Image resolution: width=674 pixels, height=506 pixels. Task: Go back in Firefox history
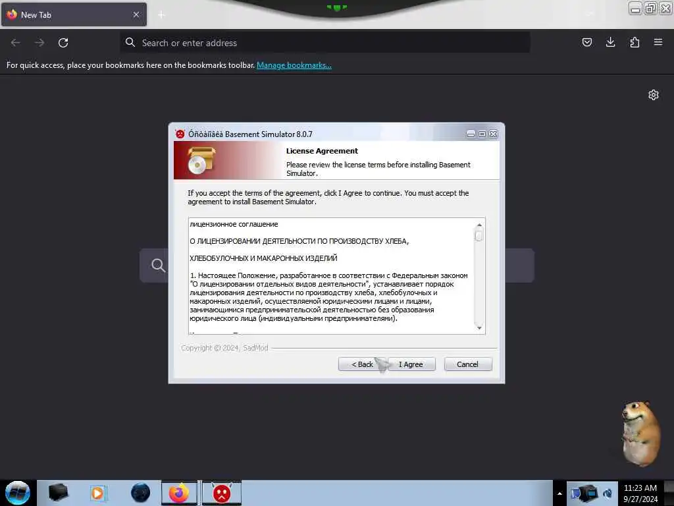16,43
